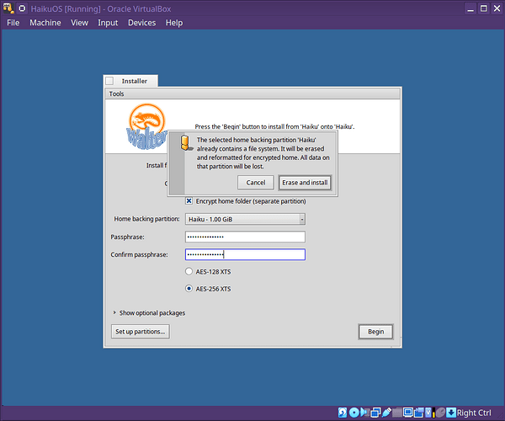Image resolution: width=505 pixels, height=421 pixels.
Task: Cancel the erase warning dialog
Action: 256,183
